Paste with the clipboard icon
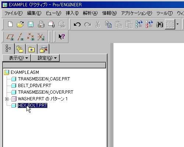184x147 pixels. pos(118,24)
